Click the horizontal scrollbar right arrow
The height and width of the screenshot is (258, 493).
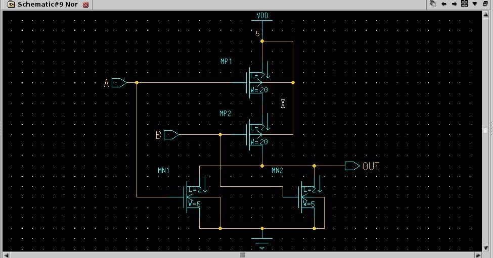click(478, 255)
